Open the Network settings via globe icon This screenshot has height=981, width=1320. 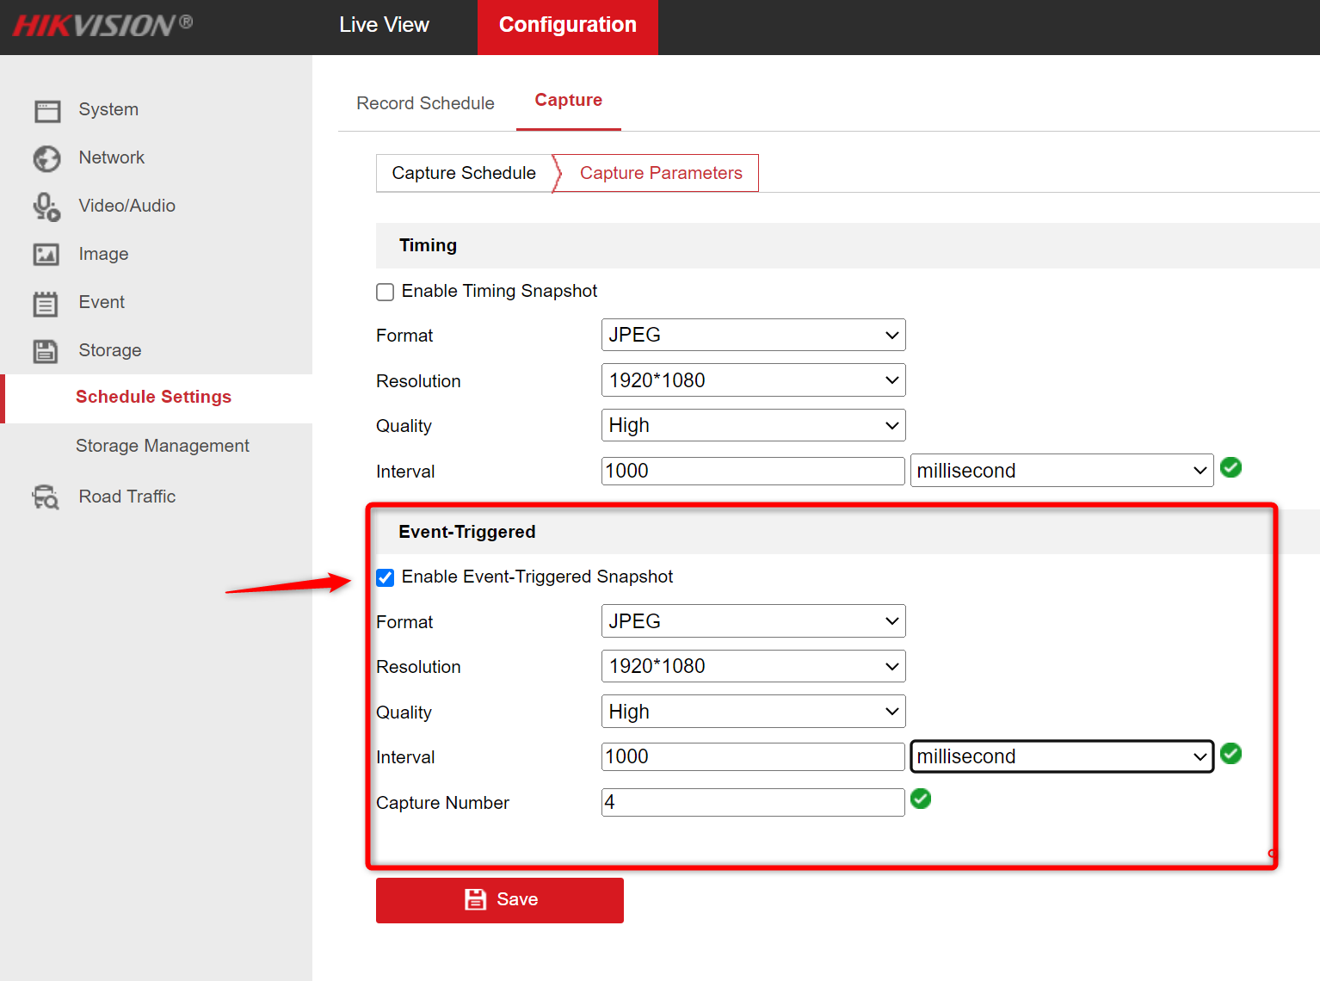coord(47,158)
